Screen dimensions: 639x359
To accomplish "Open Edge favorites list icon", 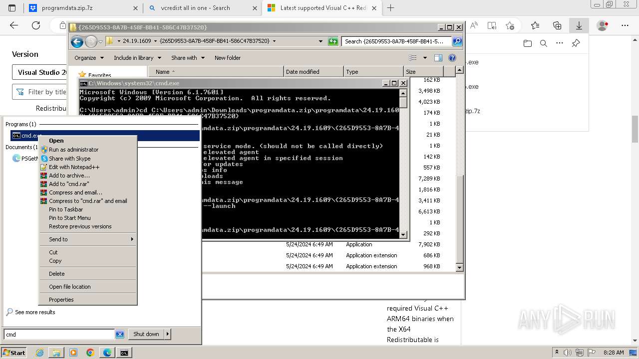I will click(x=535, y=25).
